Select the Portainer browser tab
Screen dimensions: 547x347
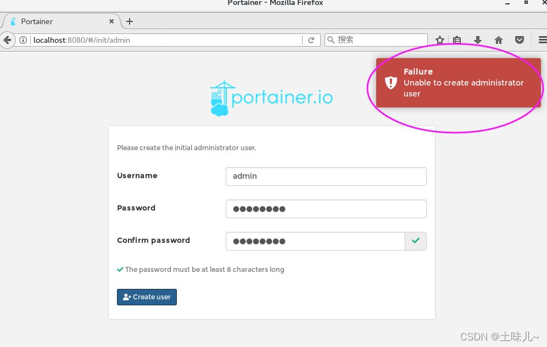61,21
